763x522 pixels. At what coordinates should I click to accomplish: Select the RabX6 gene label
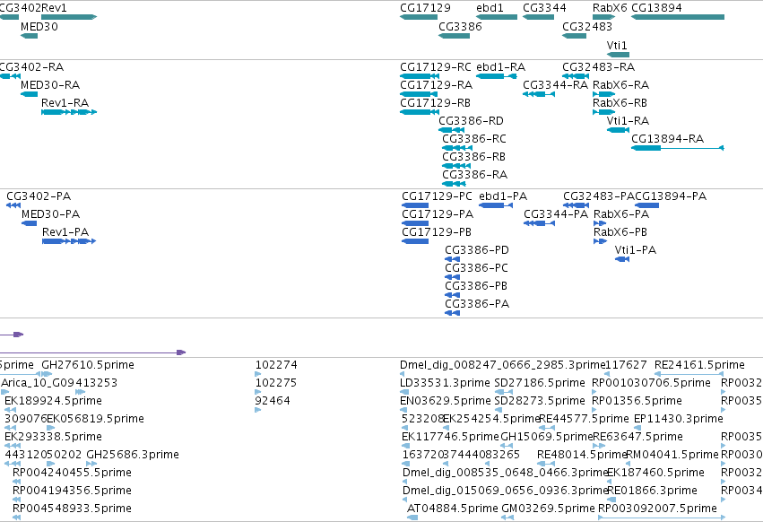click(x=610, y=8)
